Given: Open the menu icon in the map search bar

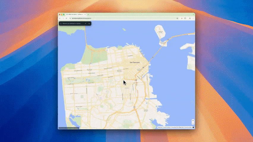Looking at the screenshot, I should click(x=89, y=23).
